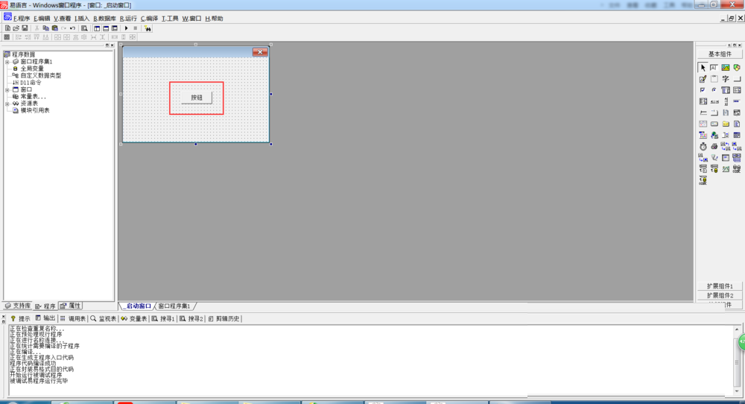
Task: Select 全局变量 in the program tree
Action: [x=32, y=69]
